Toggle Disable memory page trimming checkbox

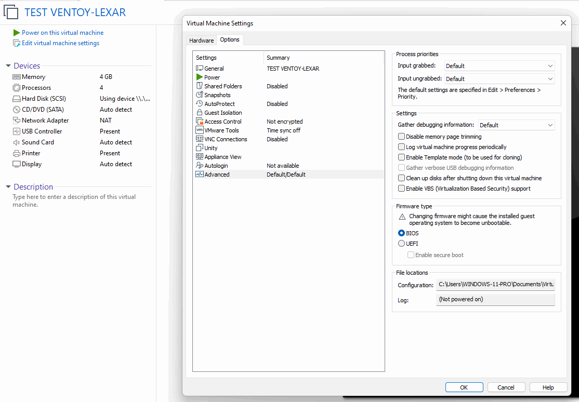point(401,137)
